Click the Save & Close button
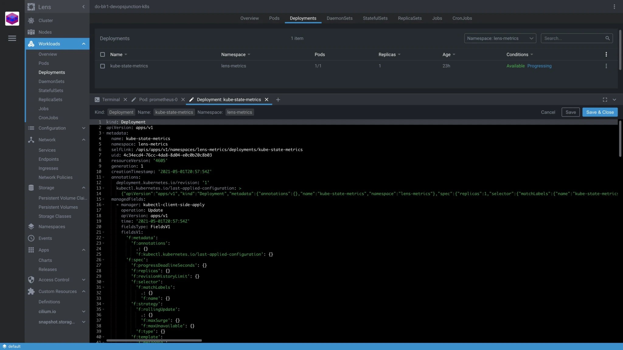623x350 pixels. [600, 112]
